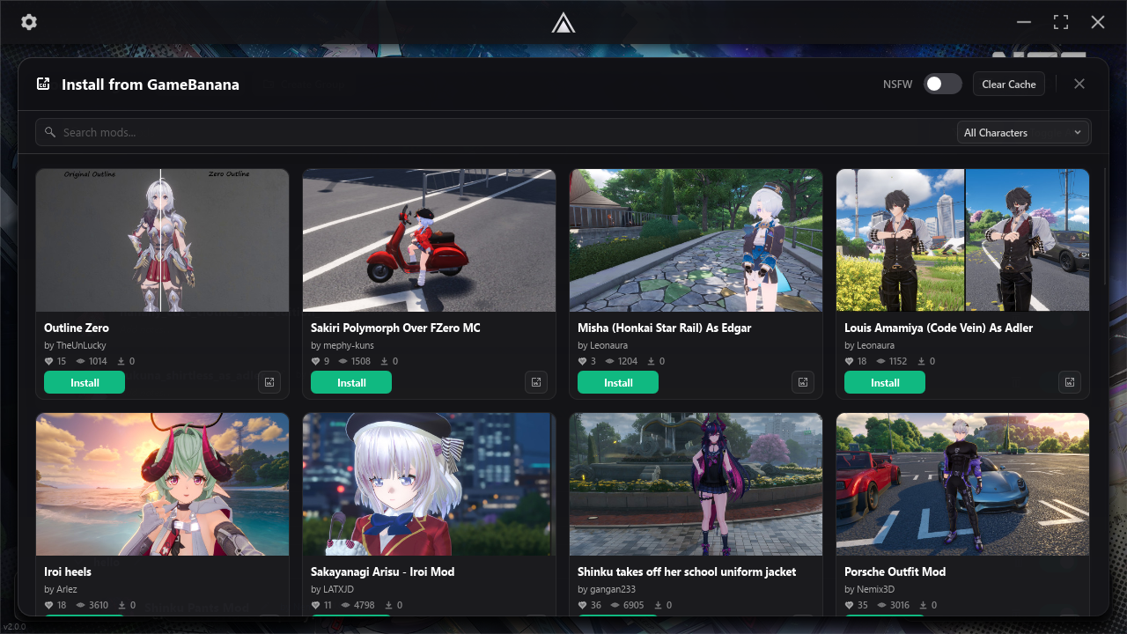Image resolution: width=1127 pixels, height=634 pixels.
Task: Open the Outline Zero thumbnail
Action: [163, 240]
